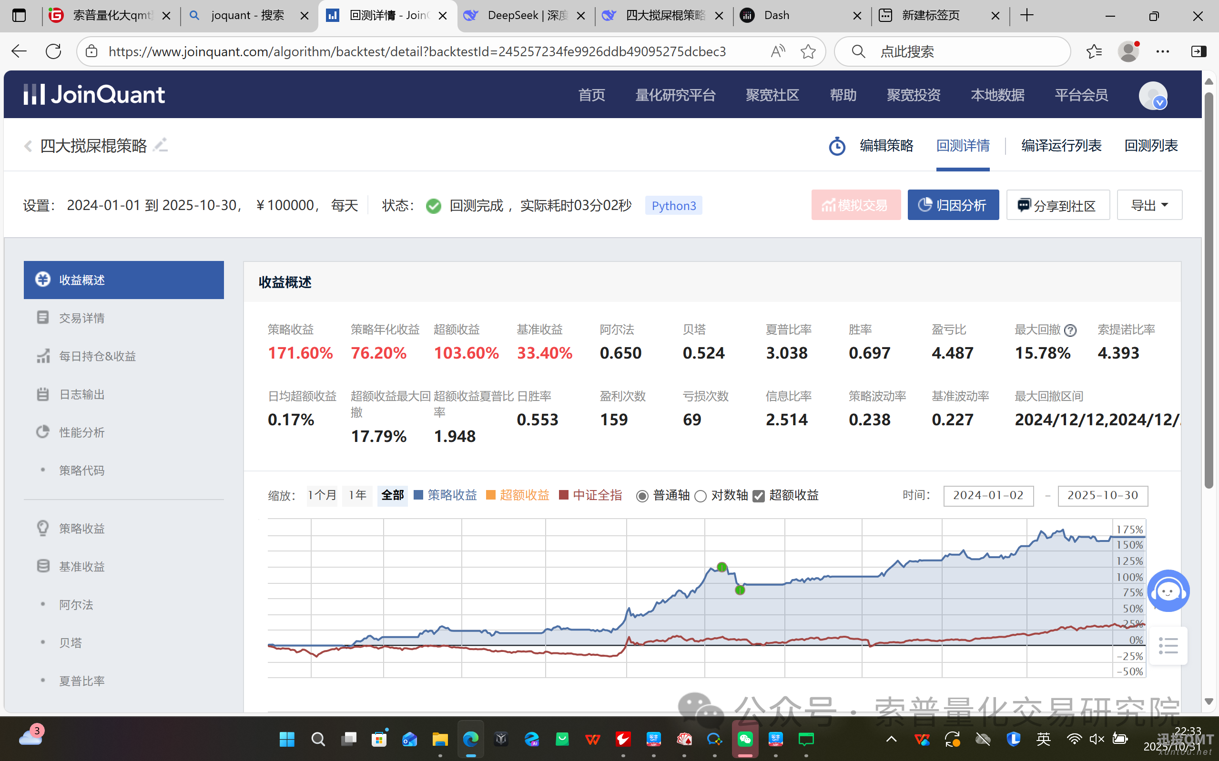Click the 分享到社区 button
The width and height of the screenshot is (1219, 761).
1057,205
